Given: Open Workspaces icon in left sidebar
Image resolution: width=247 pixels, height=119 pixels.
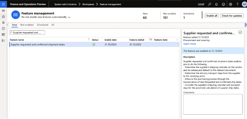Looking at the screenshot, I should click(3, 34).
